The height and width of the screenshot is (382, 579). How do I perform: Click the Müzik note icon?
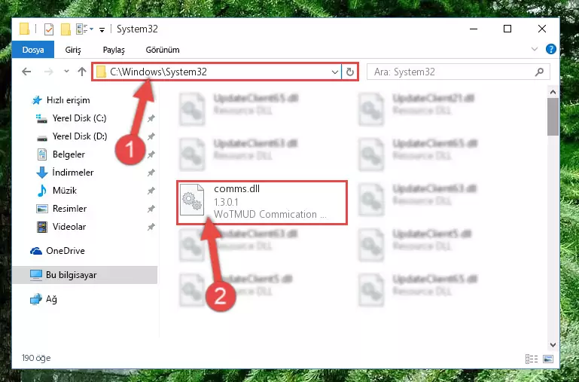coord(41,191)
